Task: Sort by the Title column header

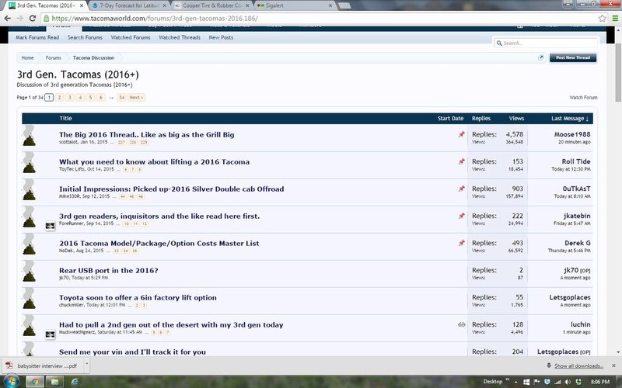Action: pos(65,119)
